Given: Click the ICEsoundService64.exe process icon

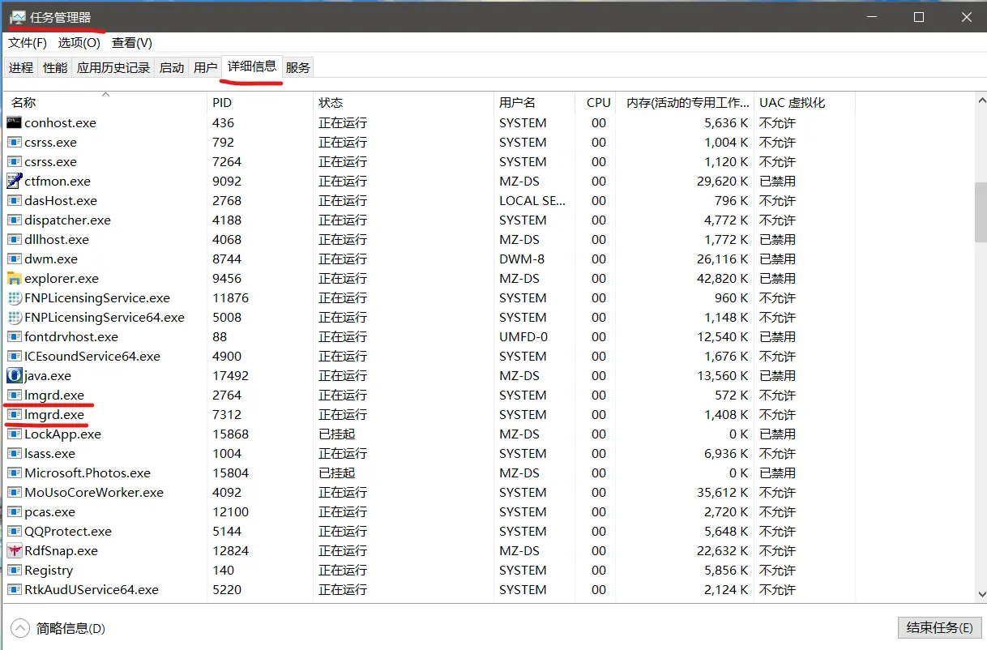Looking at the screenshot, I should click(14, 356).
